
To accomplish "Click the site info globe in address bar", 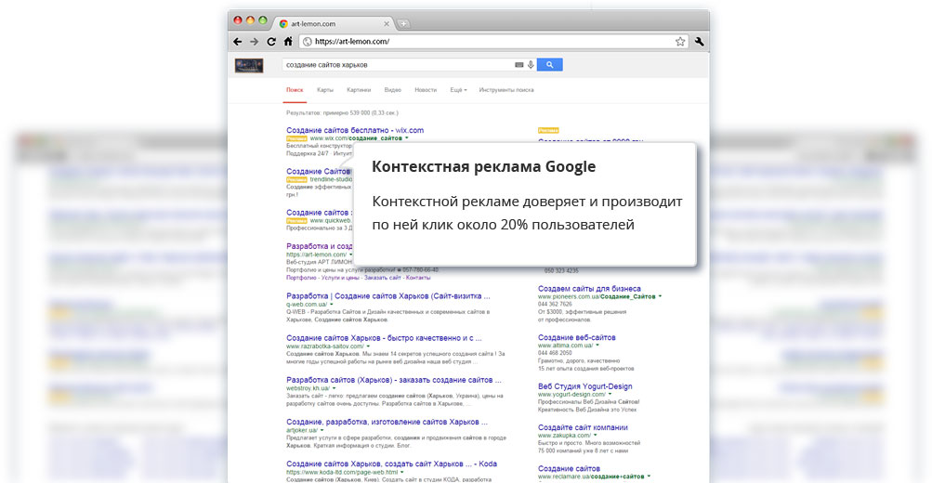I will (308, 42).
